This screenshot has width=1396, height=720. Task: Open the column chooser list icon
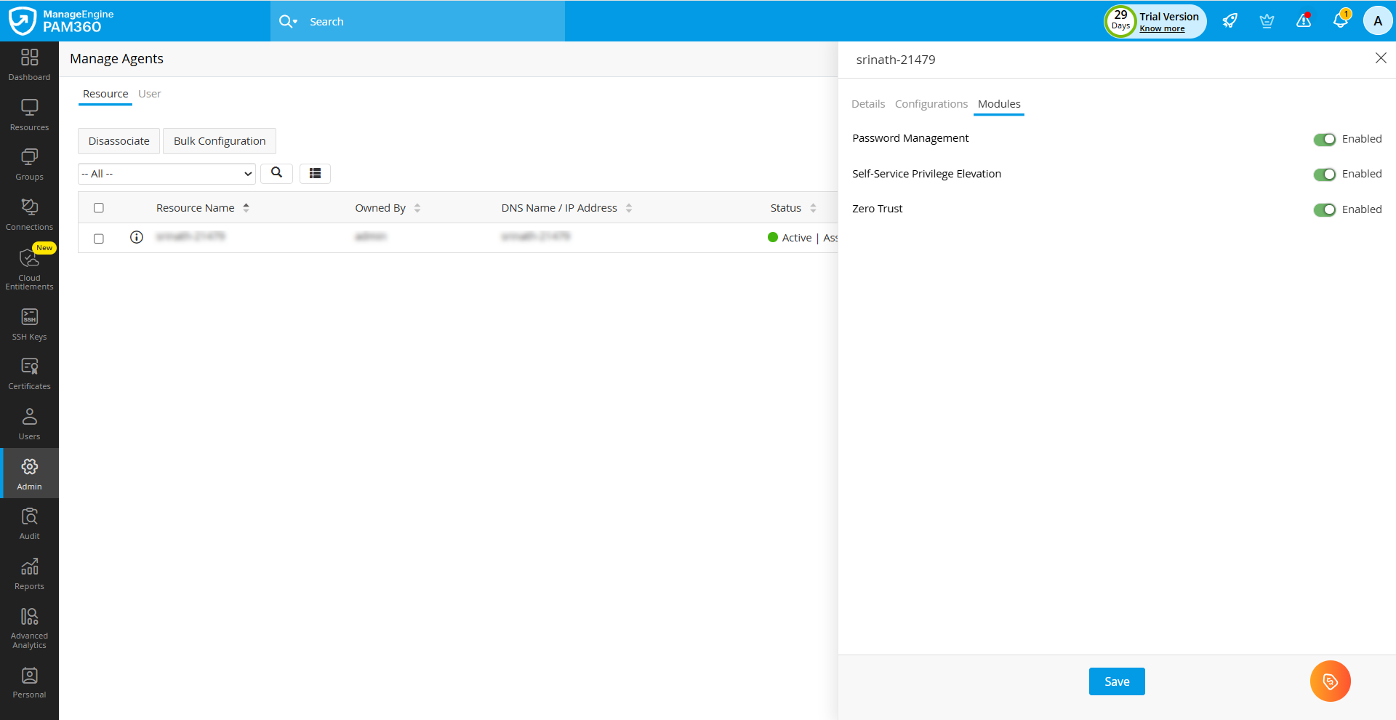[315, 173]
